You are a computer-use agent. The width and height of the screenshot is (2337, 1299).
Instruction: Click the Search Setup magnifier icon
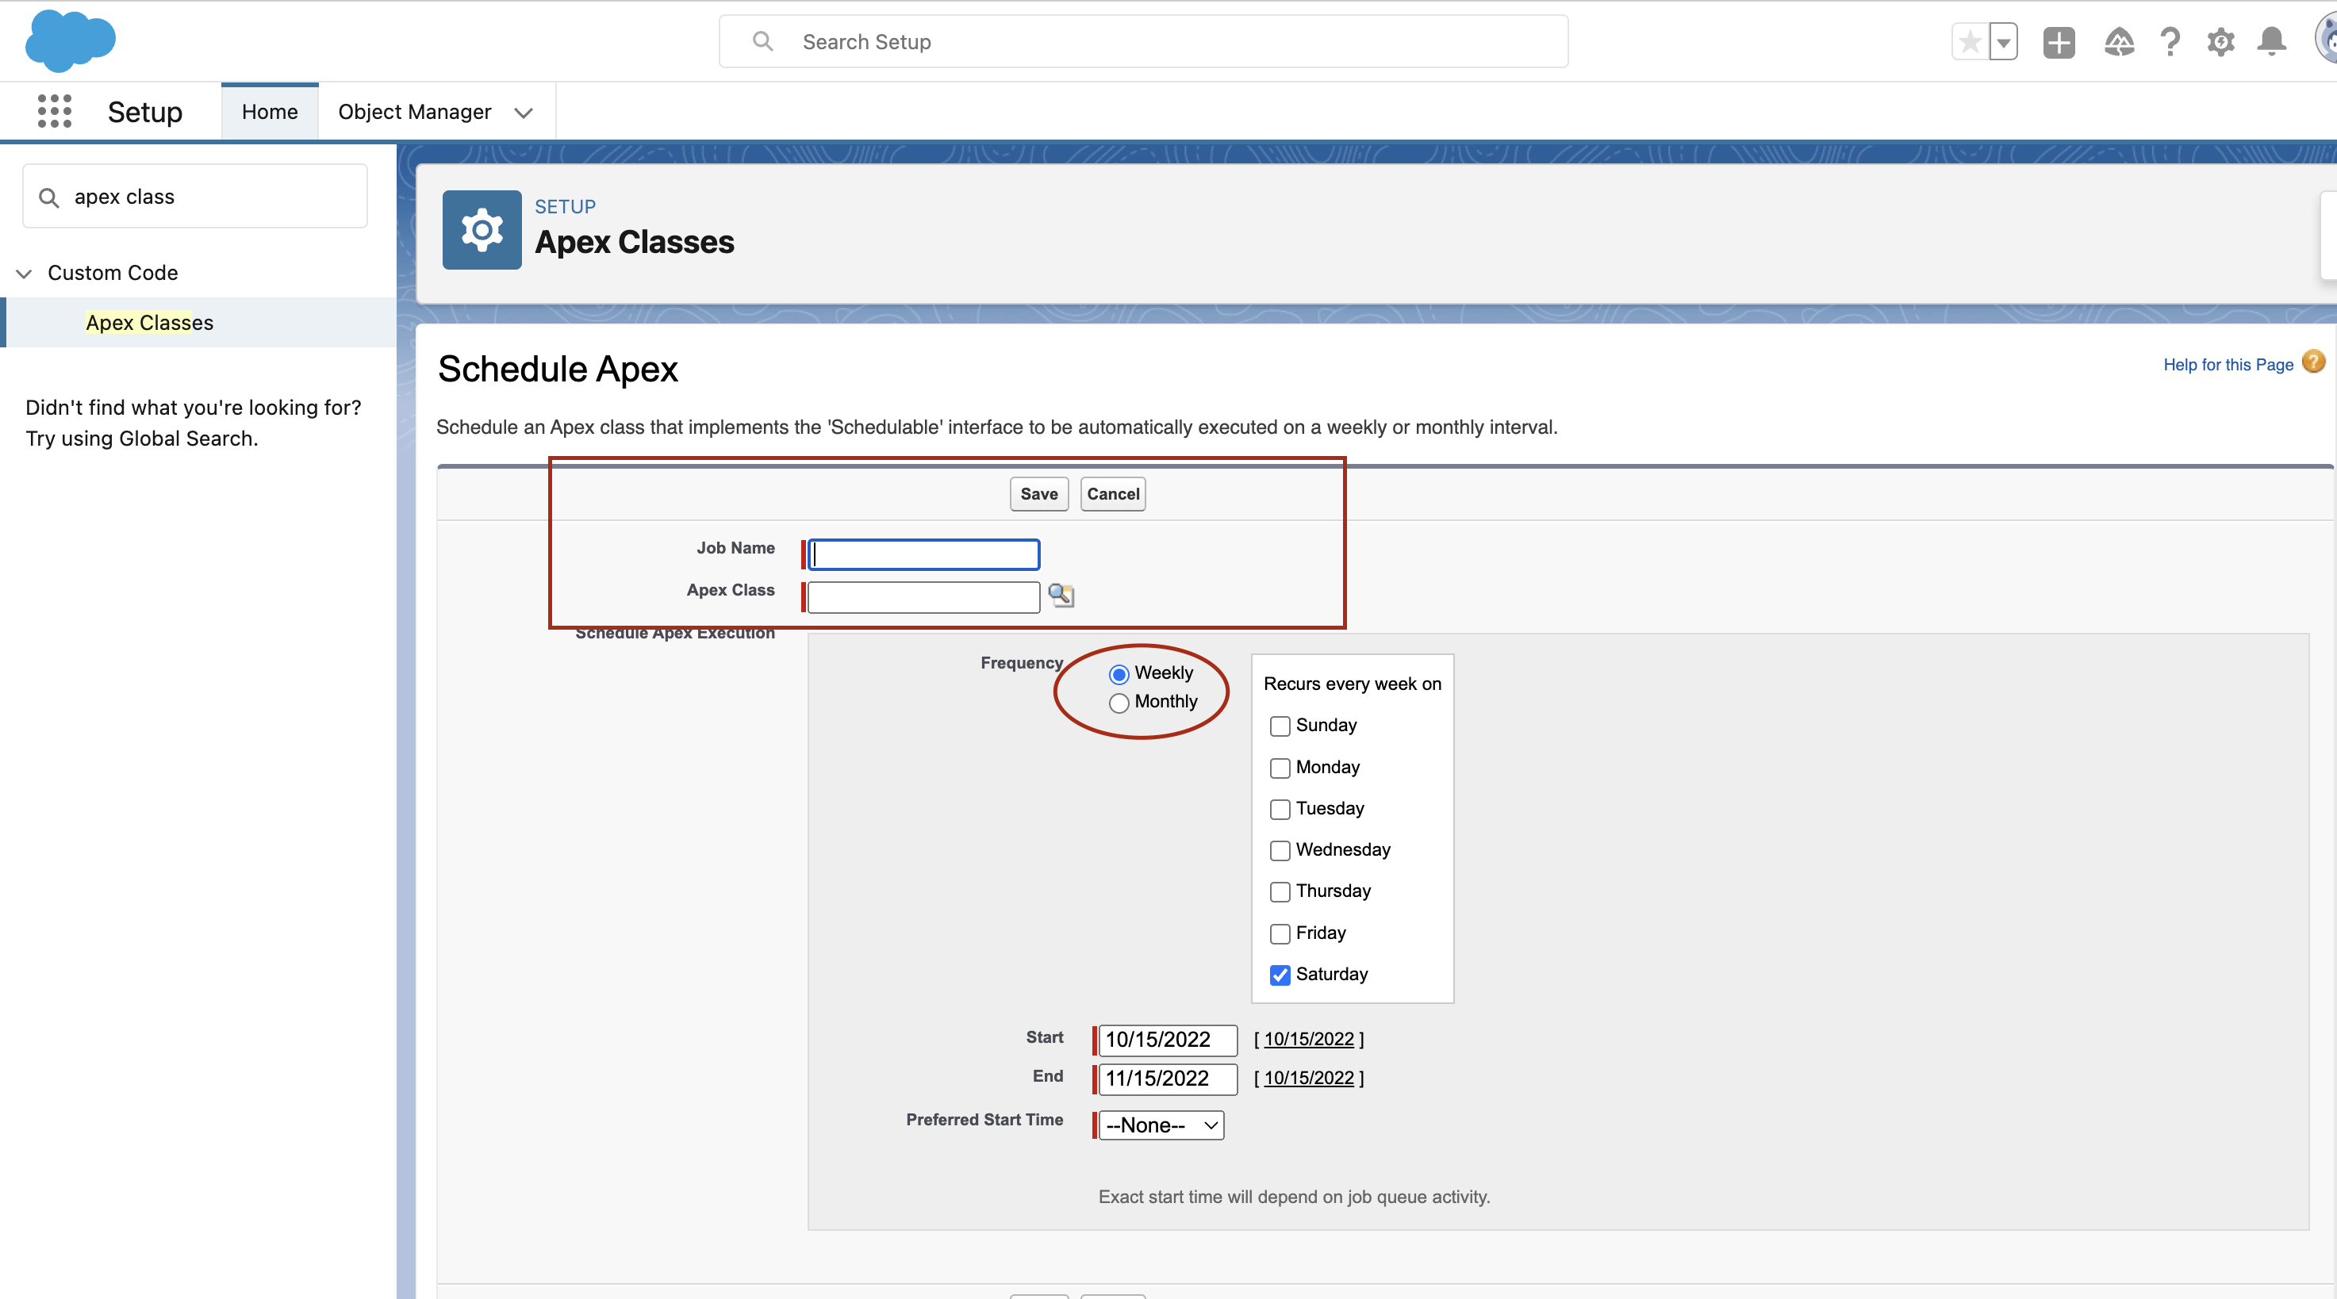point(763,40)
